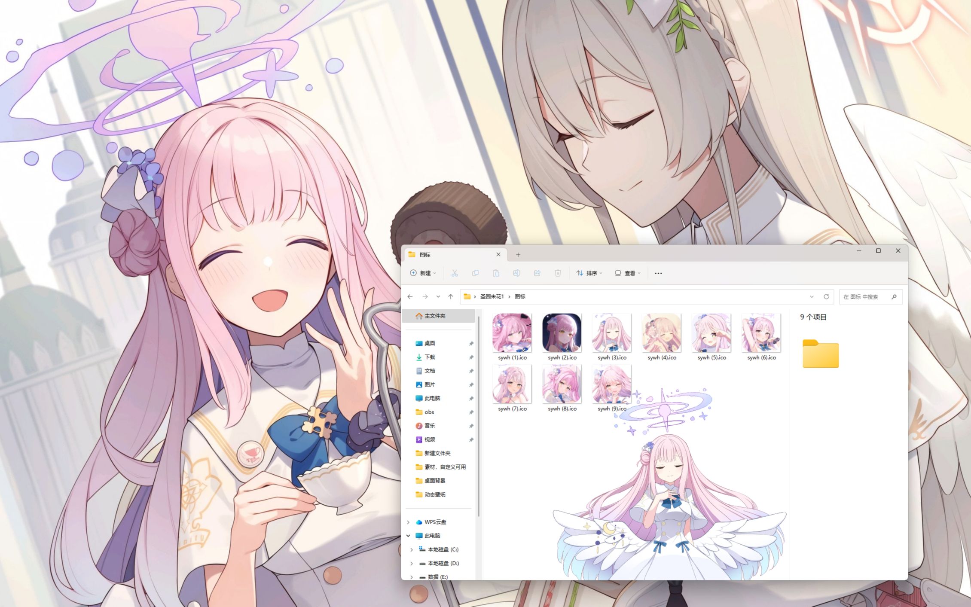Viewport: 971px width, 607px height.
Task: Open the 新建 dropdown button
Action: coord(423,273)
